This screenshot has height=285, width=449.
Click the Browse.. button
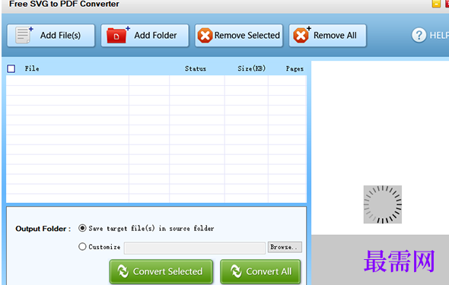[285, 247]
